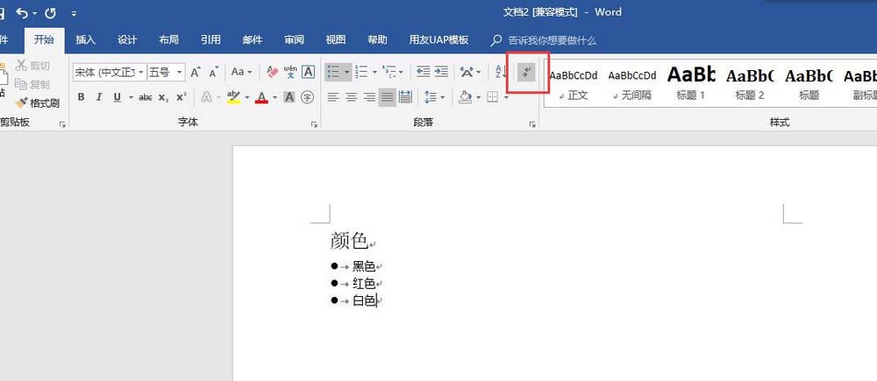
Task: Click the Justify alignment icon
Action: 387,97
